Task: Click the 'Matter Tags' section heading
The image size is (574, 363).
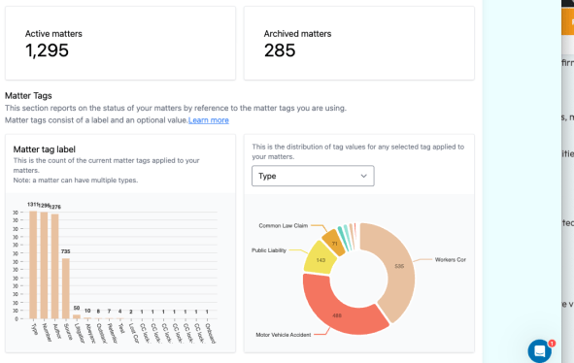Action: pyautogui.click(x=28, y=96)
